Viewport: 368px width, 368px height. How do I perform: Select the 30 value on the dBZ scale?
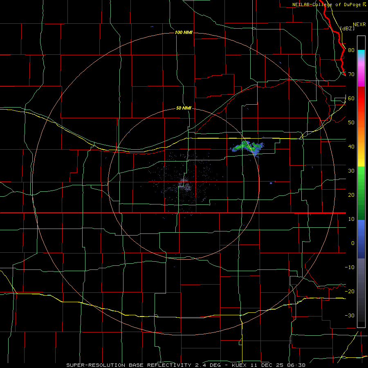pos(351,171)
